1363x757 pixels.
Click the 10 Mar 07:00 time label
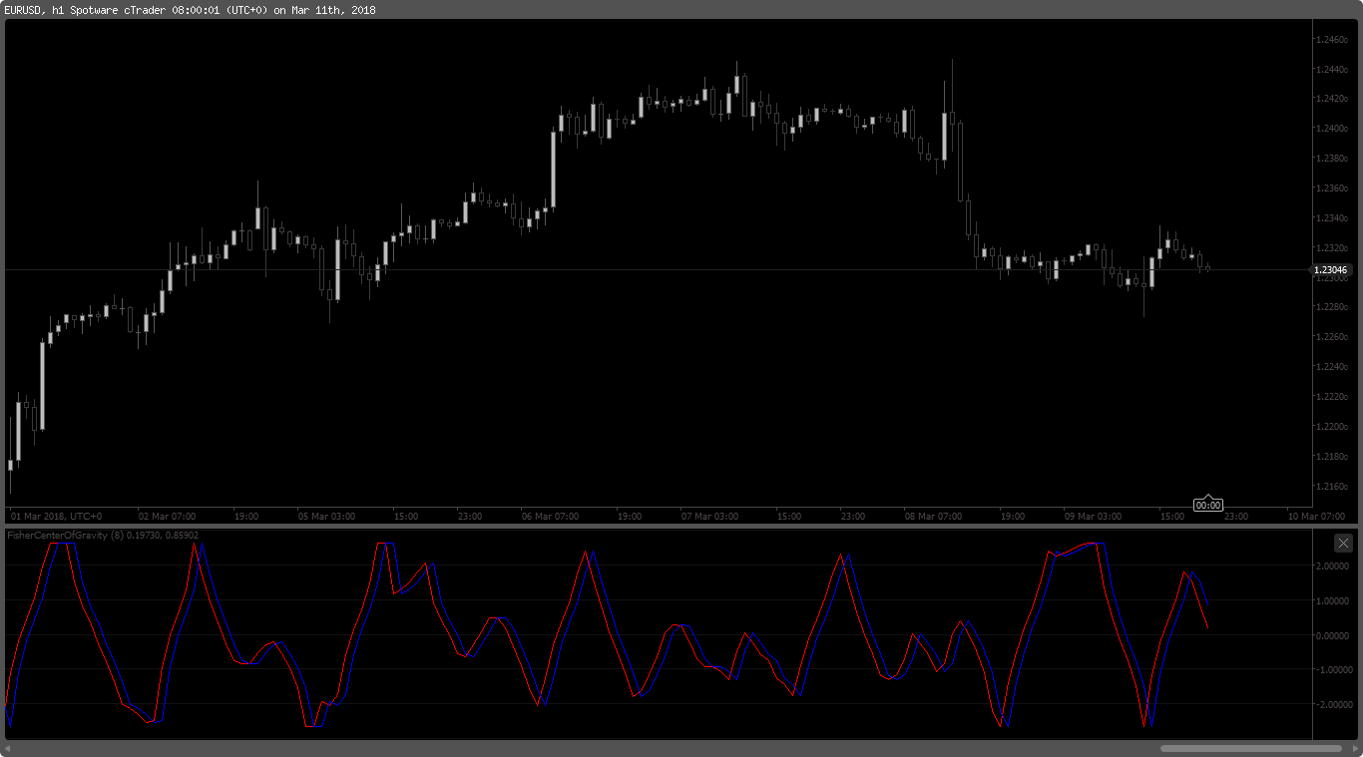tap(1316, 517)
